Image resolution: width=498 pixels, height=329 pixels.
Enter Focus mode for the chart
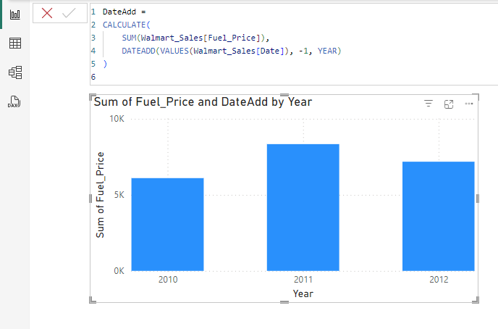449,104
